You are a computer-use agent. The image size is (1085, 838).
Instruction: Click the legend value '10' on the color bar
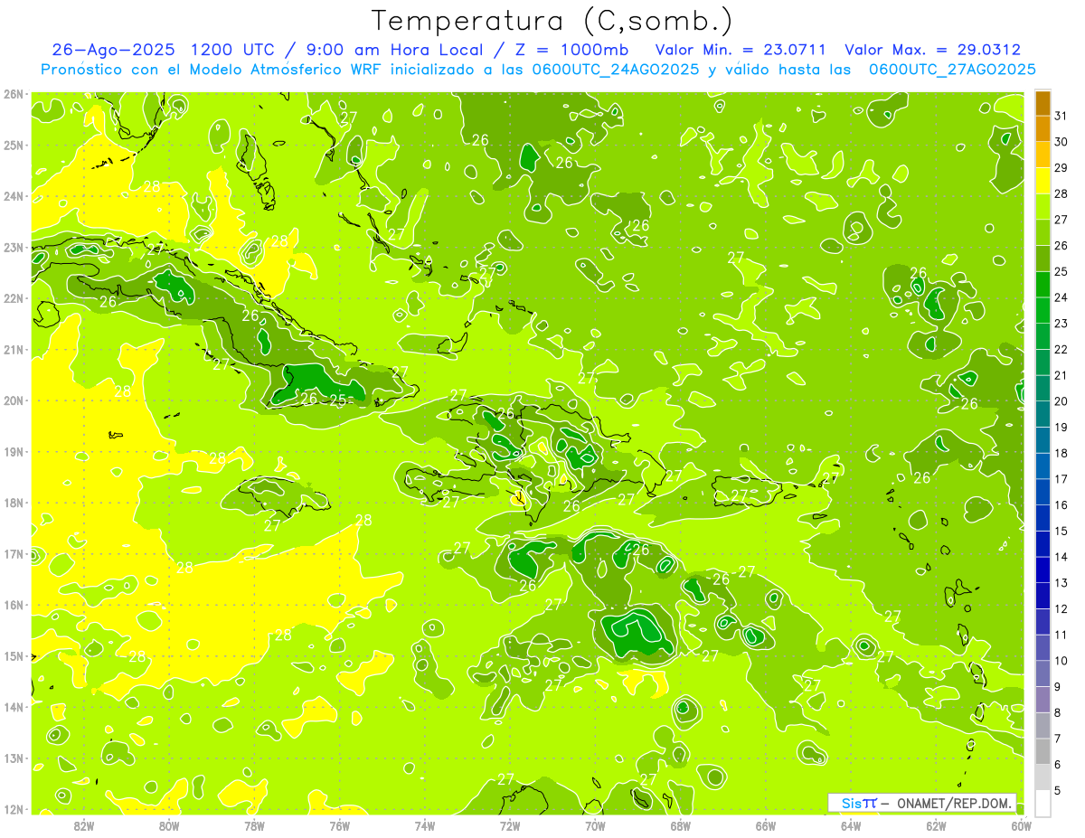pyautogui.click(x=1061, y=661)
